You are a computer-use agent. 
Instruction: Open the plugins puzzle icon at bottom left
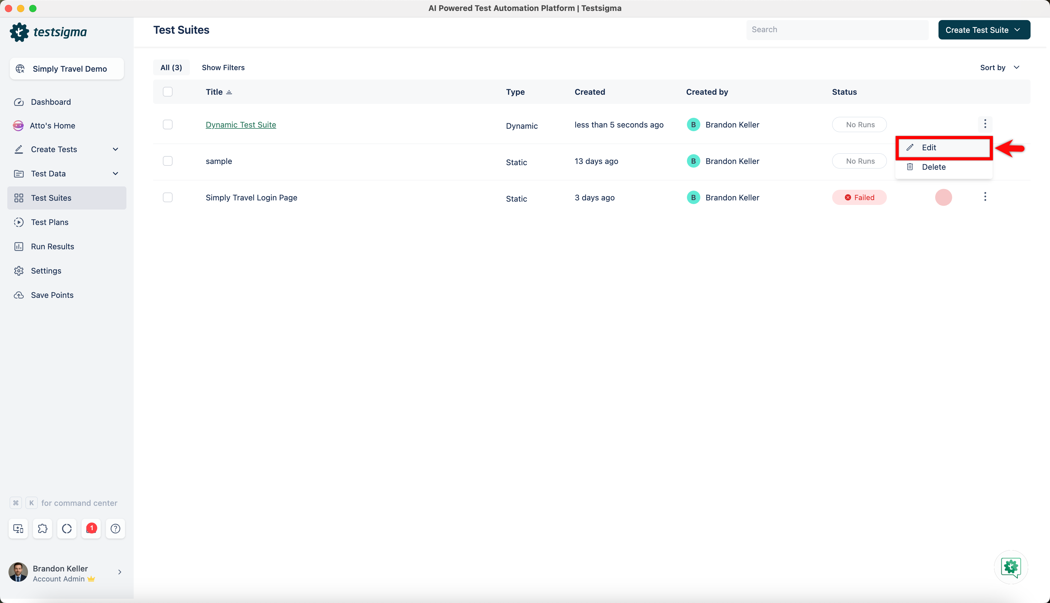(42, 528)
